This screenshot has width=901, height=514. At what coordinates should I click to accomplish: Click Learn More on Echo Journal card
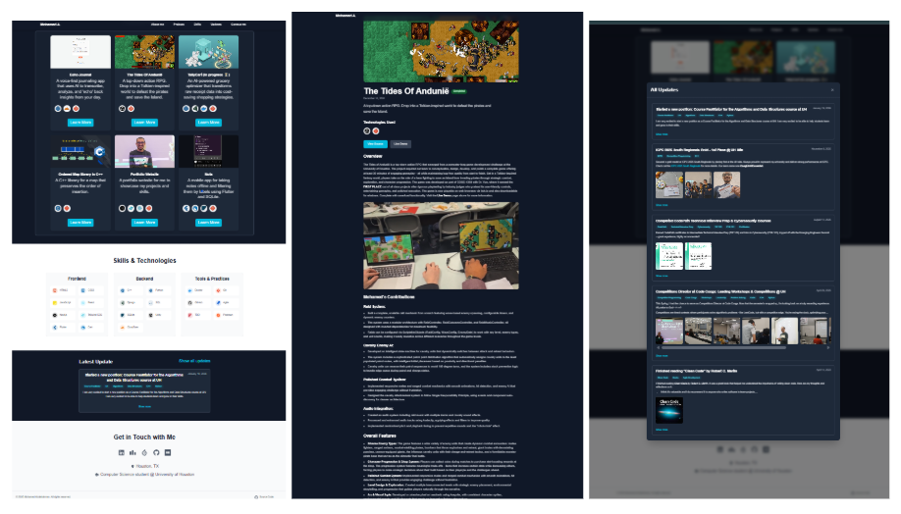[80, 123]
